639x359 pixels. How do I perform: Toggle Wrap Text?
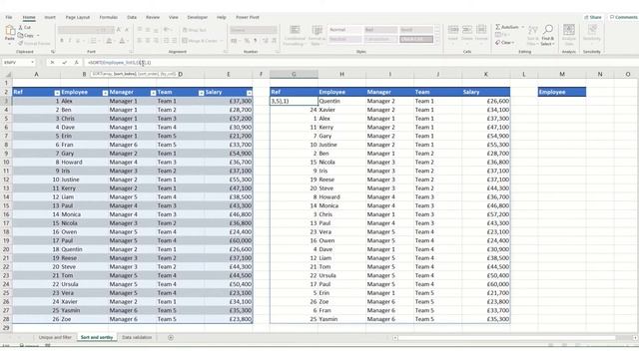pos(195,30)
